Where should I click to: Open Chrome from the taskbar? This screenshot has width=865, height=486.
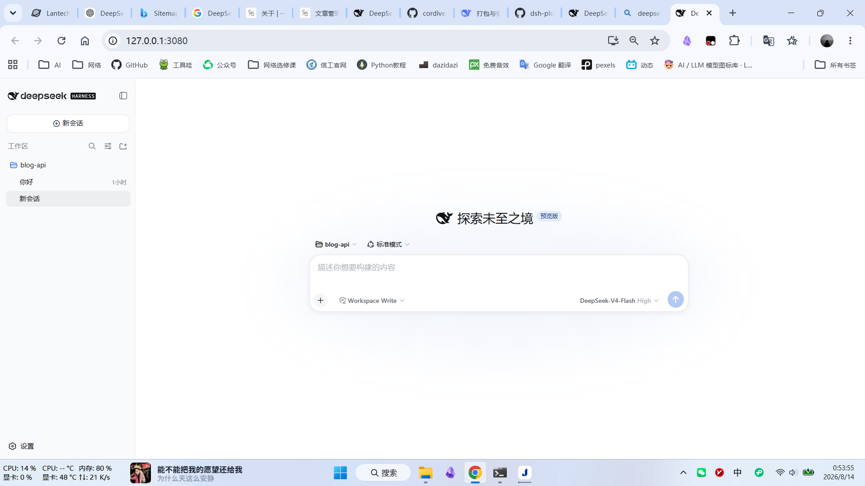tap(475, 472)
